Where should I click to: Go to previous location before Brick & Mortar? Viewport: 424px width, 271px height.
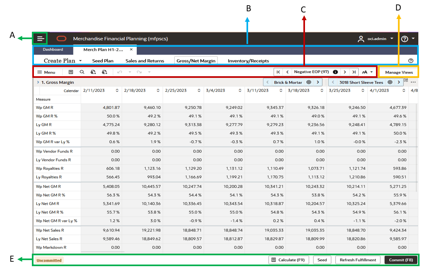267,82
